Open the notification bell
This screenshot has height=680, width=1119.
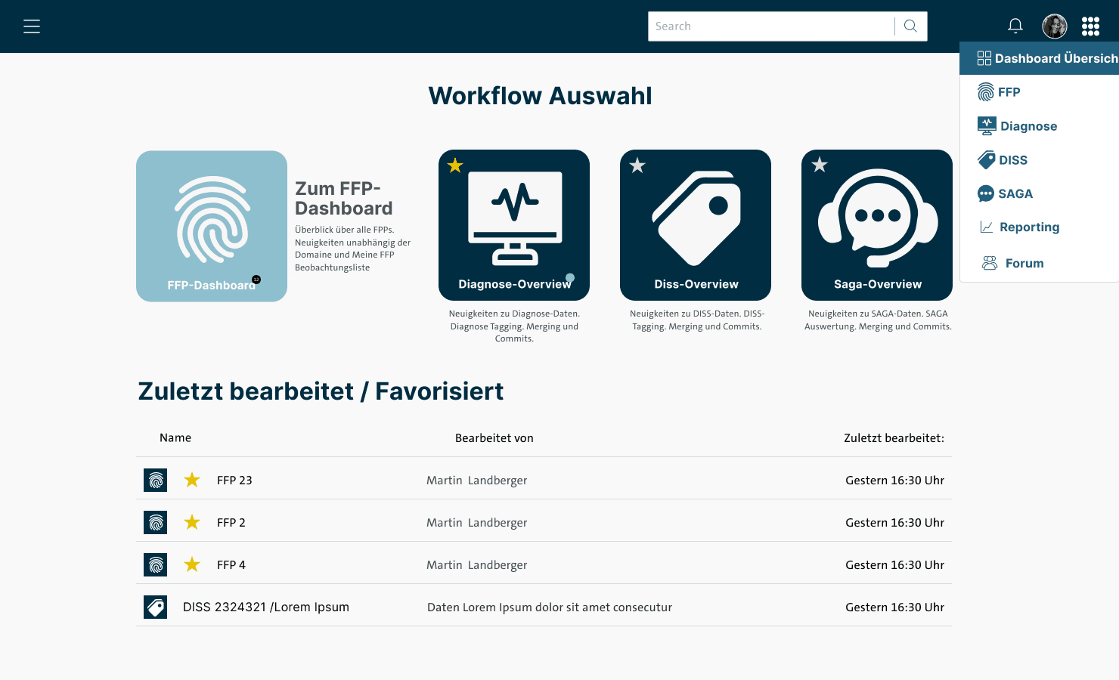click(1015, 26)
